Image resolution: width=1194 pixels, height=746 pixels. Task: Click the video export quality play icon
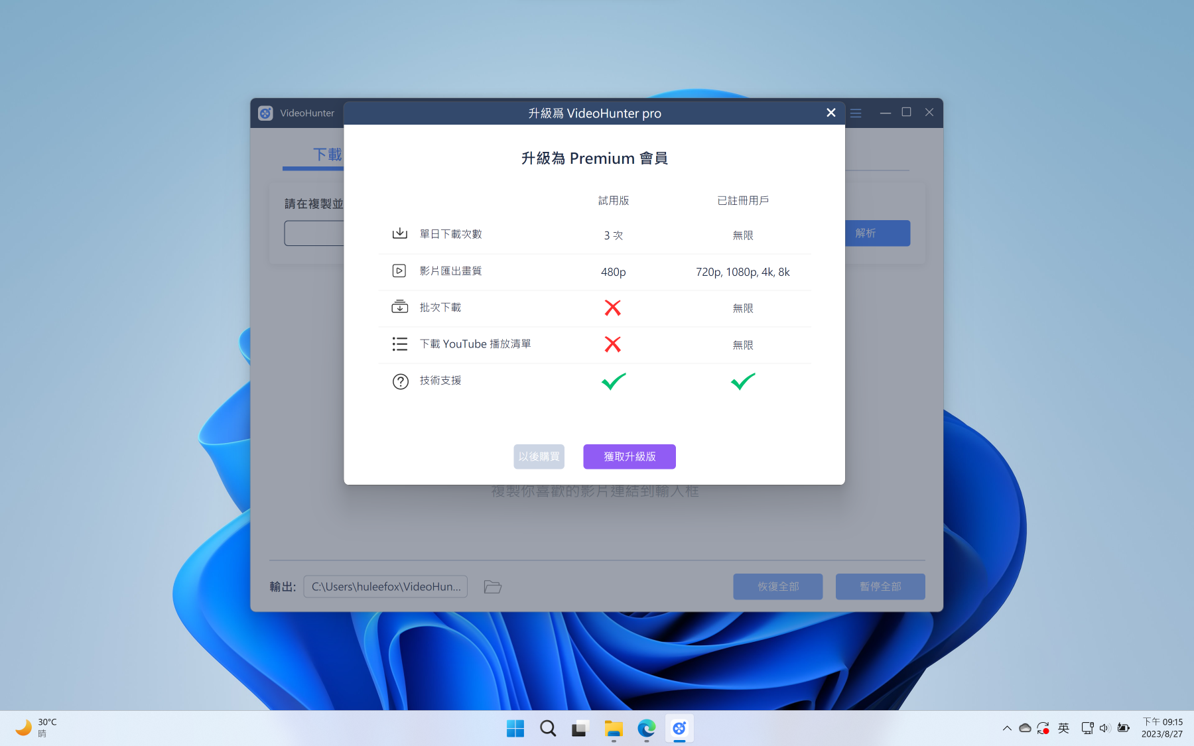click(x=399, y=271)
